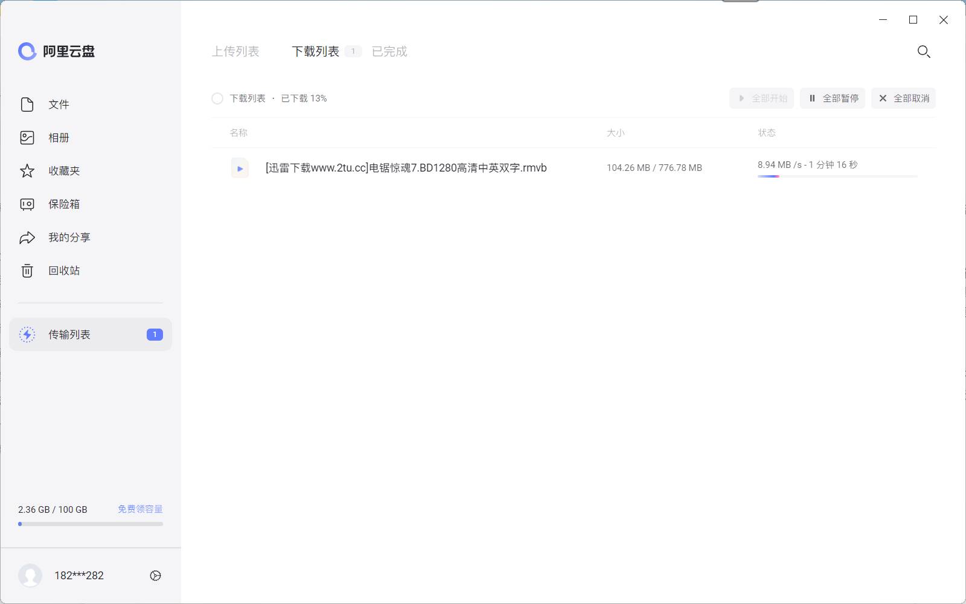
Task: Click the user avatar thumbnail
Action: (30, 576)
